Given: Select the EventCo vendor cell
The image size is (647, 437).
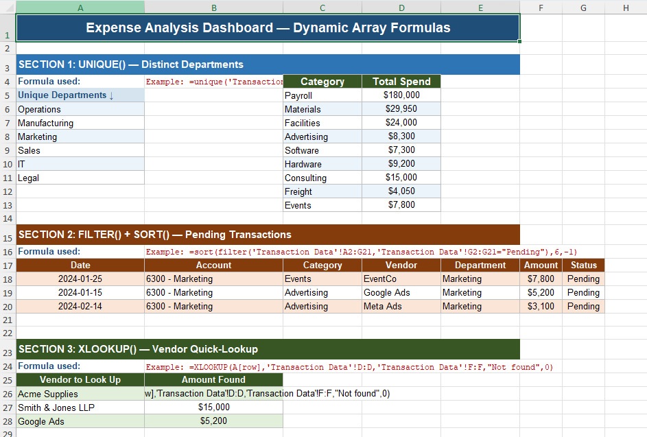Looking at the screenshot, I should pos(401,279).
